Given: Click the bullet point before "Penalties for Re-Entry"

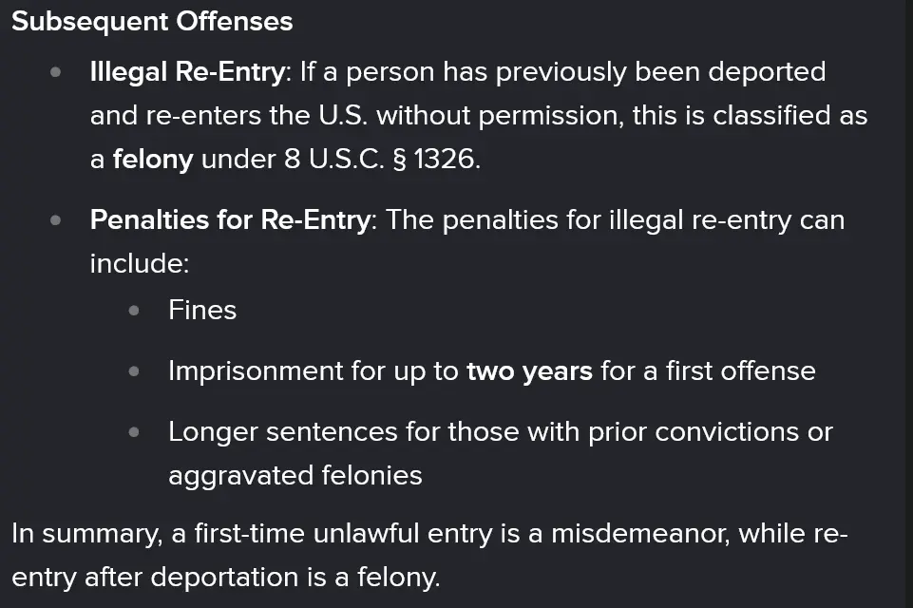Looking at the screenshot, I should [x=57, y=220].
